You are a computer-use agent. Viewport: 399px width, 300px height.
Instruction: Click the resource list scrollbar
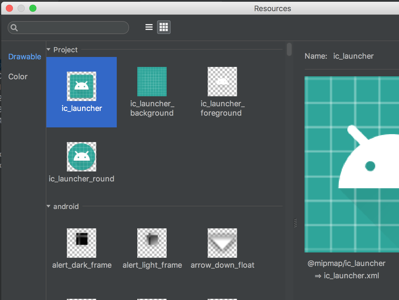tap(289, 49)
